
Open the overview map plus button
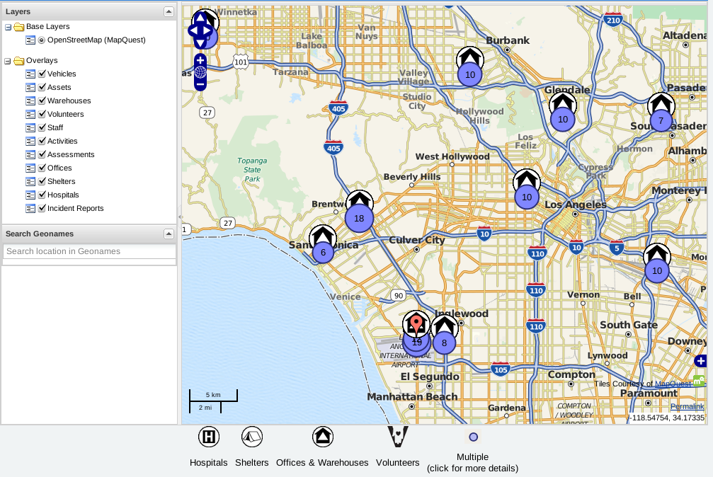tap(700, 361)
